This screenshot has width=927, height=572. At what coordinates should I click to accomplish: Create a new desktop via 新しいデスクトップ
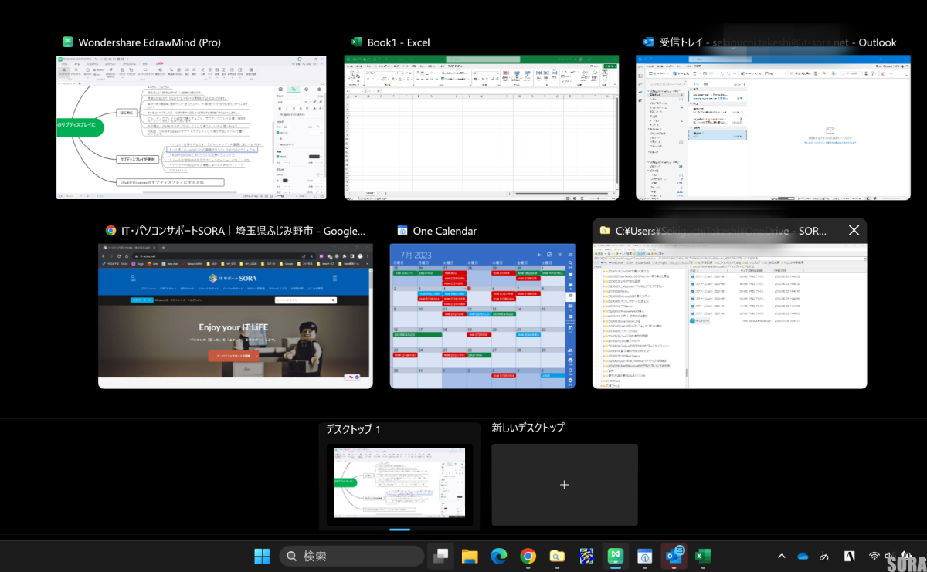565,485
